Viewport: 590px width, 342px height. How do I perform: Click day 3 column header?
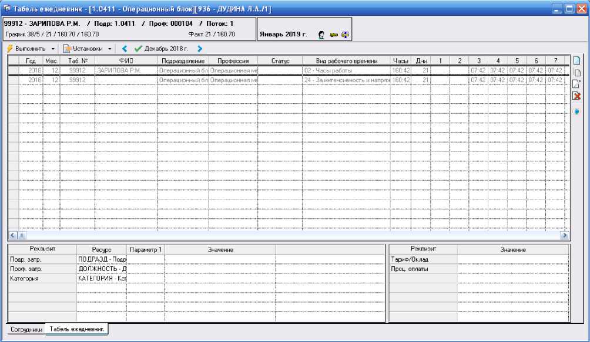coord(478,61)
